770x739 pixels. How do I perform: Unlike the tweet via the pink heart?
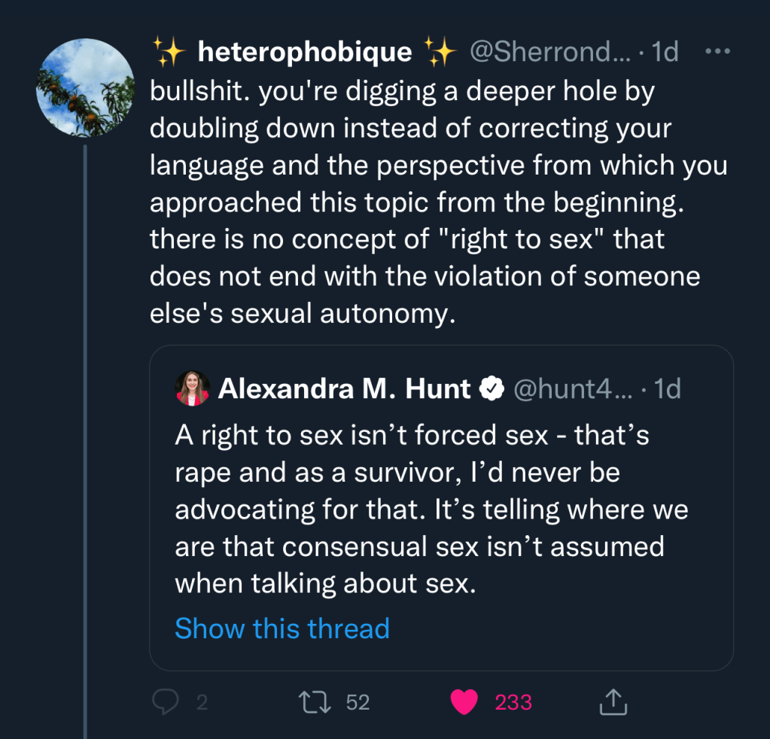click(x=464, y=702)
